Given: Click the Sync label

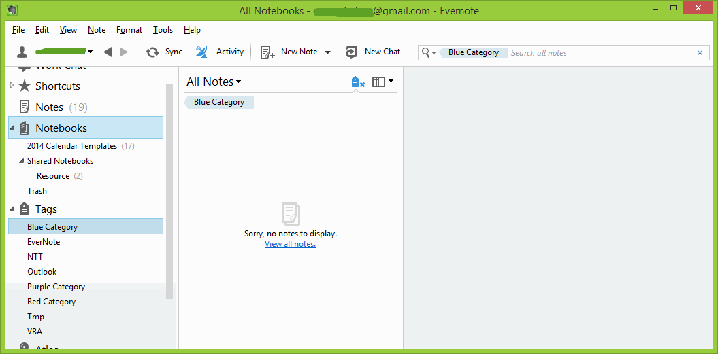Looking at the screenshot, I should click(x=174, y=52).
